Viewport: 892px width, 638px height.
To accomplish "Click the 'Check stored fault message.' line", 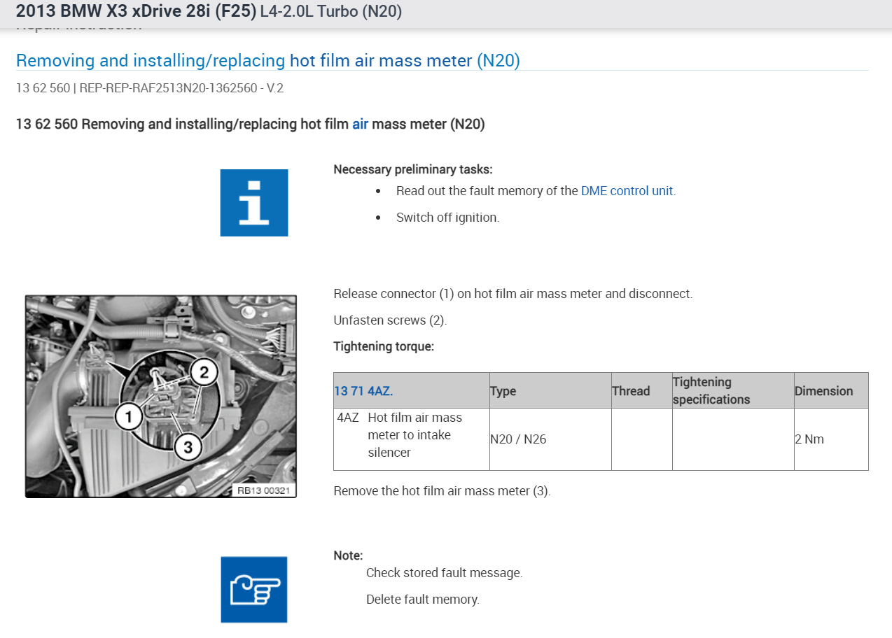I will pos(444,573).
